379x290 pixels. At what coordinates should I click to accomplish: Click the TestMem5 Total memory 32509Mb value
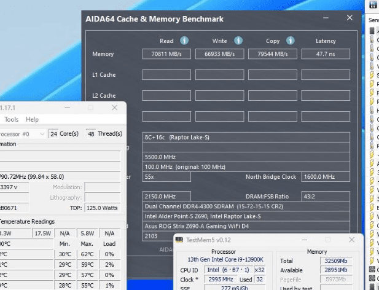[x=336, y=261]
